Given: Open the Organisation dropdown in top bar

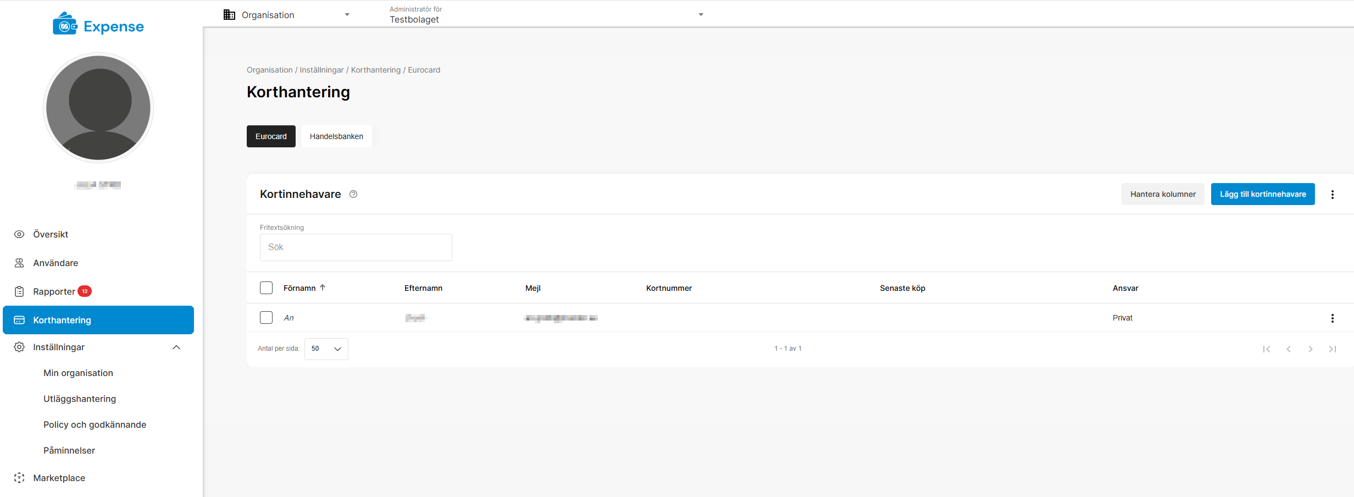Looking at the screenshot, I should (287, 15).
